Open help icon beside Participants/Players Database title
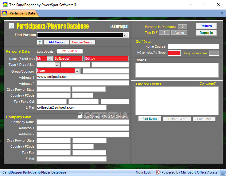Screen dimensions: 226x176 pos(12,26)
